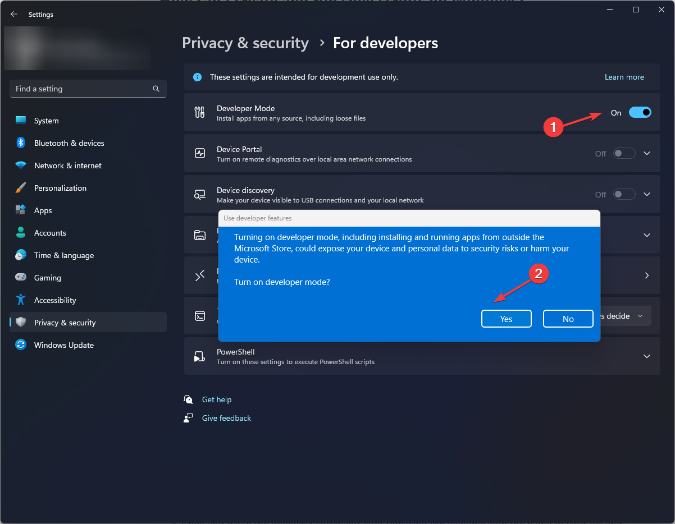Open the Learn more link
675x524 pixels.
pos(624,77)
